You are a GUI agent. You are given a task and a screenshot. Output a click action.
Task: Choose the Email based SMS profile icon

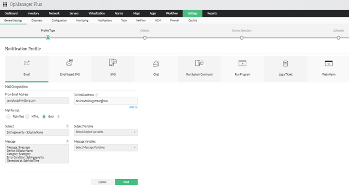point(70,63)
